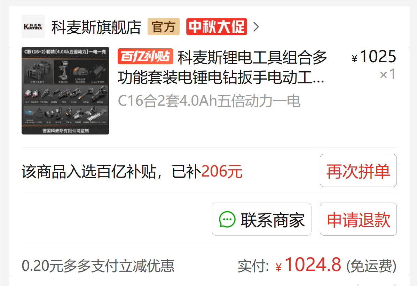Viewport: 417px width, 286px height.
Task: Tap the 实付 ¥1024.8 total amount
Action: click(x=289, y=265)
